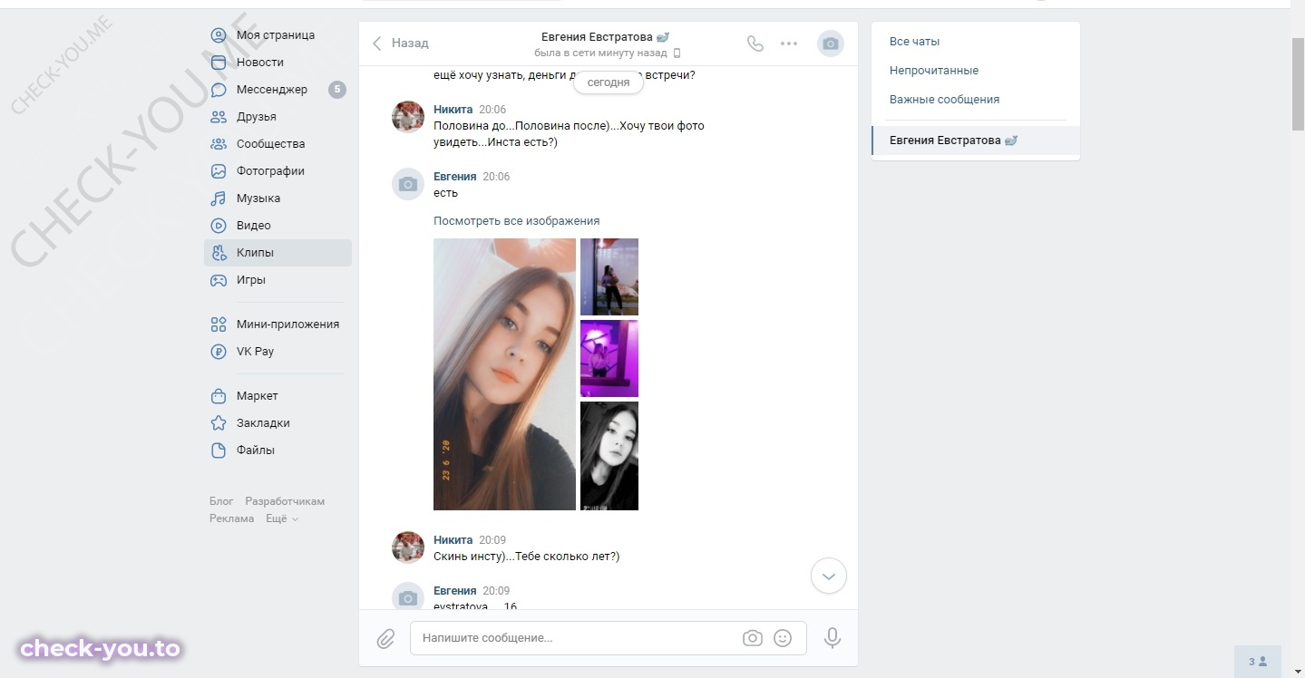The image size is (1305, 678).
Task: Click the Блог footer link
Action: tap(221, 501)
